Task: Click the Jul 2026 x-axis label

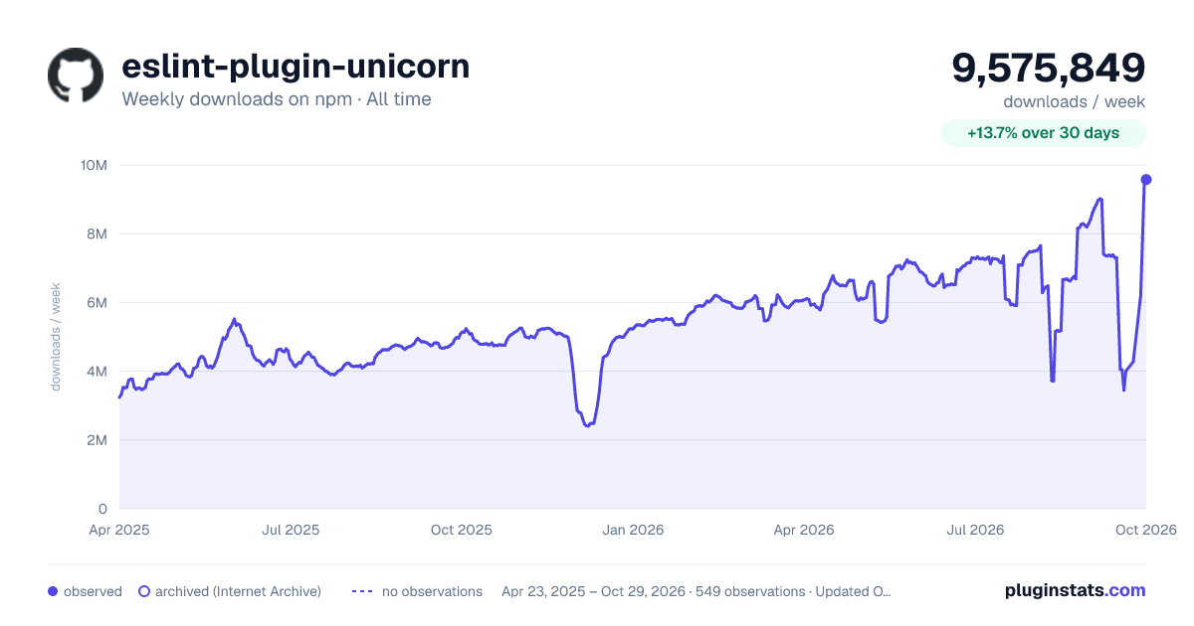Action: (975, 530)
